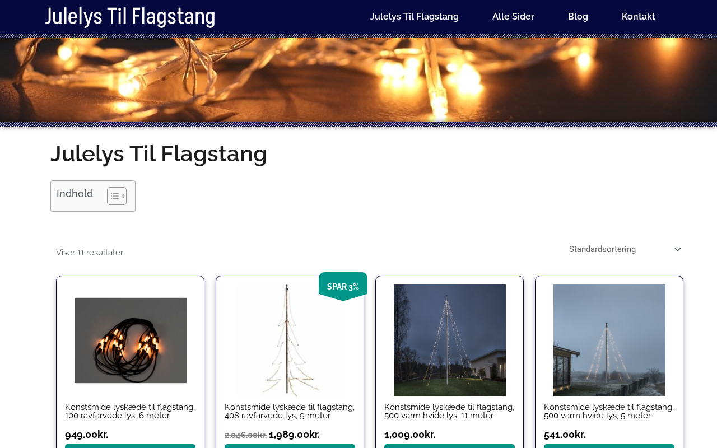This screenshot has width=717, height=448.
Task: Click the SPAR 3% discount badge
Action: click(343, 287)
